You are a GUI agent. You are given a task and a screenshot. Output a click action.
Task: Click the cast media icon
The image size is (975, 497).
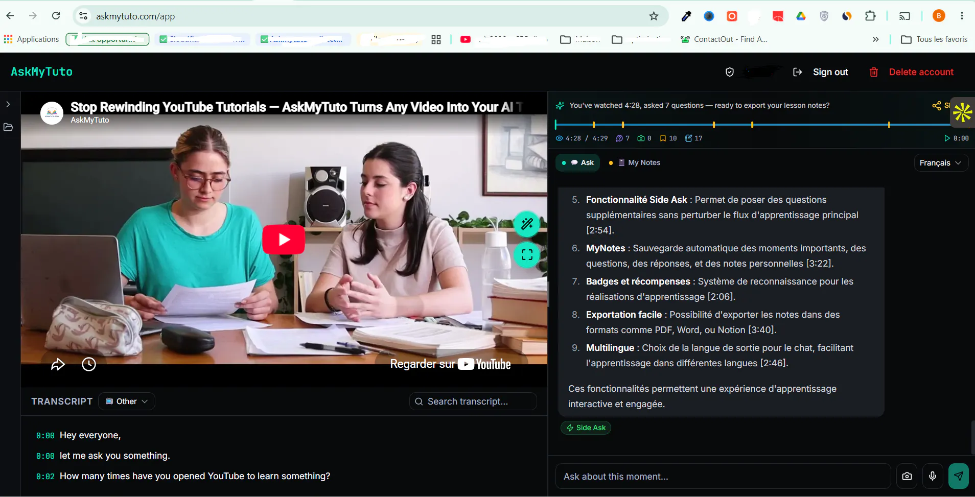coord(904,16)
